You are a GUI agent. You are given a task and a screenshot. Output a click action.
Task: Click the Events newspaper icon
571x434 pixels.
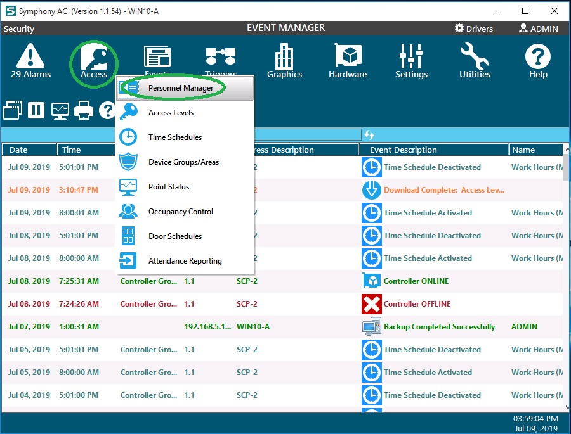[x=157, y=57]
